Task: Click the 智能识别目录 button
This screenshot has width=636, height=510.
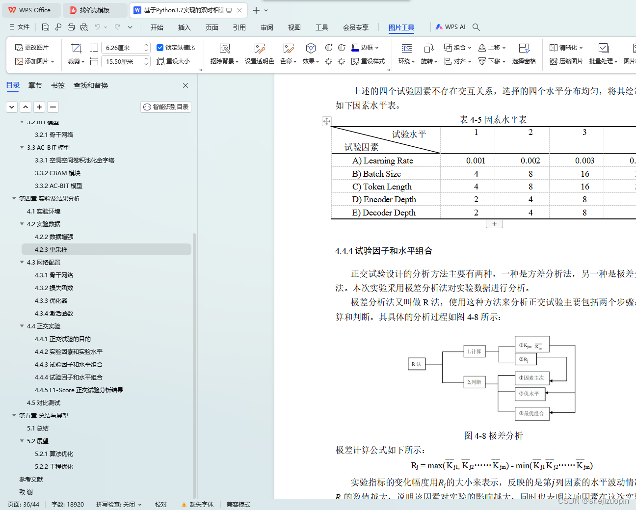Action: coord(165,107)
